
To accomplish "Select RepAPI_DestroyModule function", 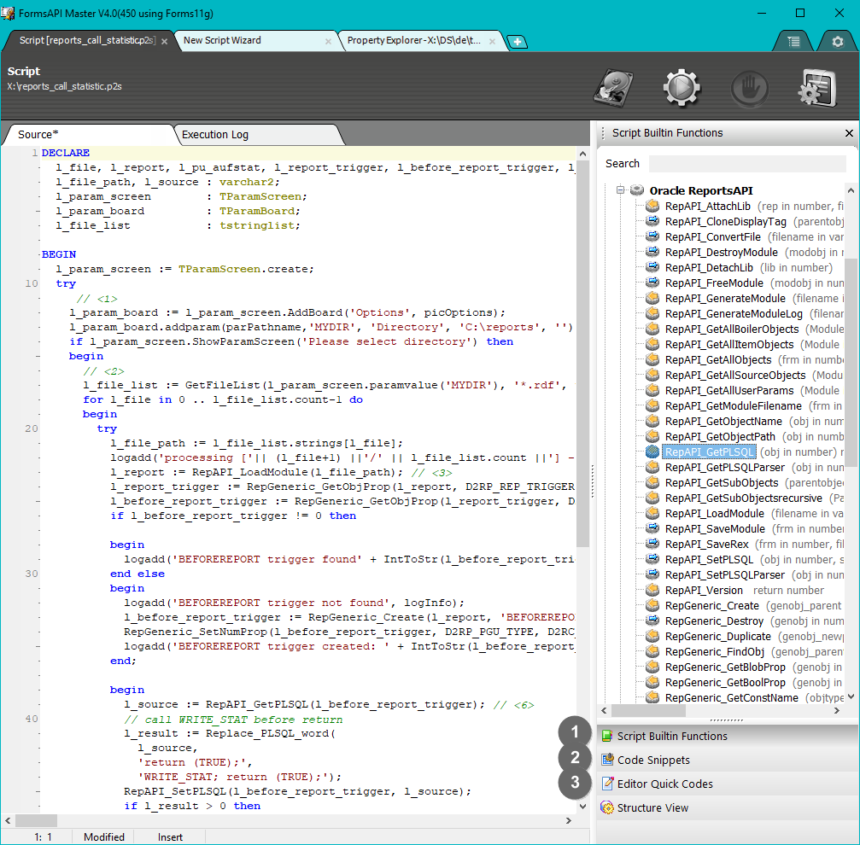I will (x=722, y=253).
